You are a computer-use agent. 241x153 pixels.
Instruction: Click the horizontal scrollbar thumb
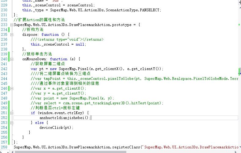tap(71, 152)
